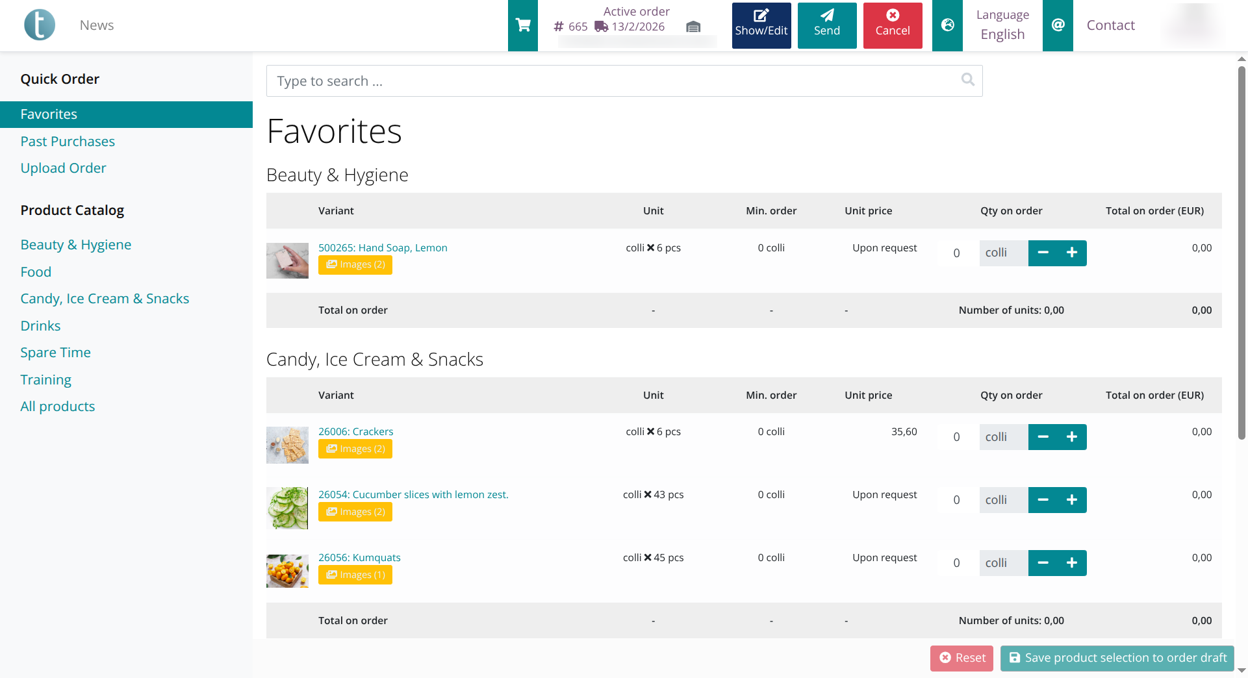
Task: Open Images (2) for Hand Soap, Lemon
Action: [x=355, y=264]
